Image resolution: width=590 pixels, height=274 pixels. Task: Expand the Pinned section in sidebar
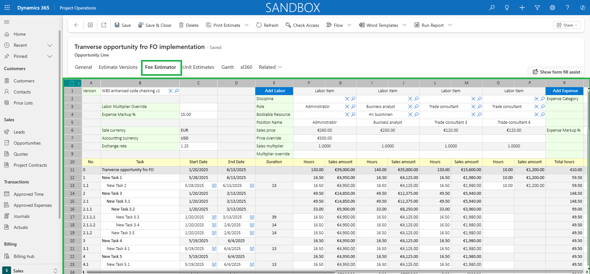coord(50,56)
